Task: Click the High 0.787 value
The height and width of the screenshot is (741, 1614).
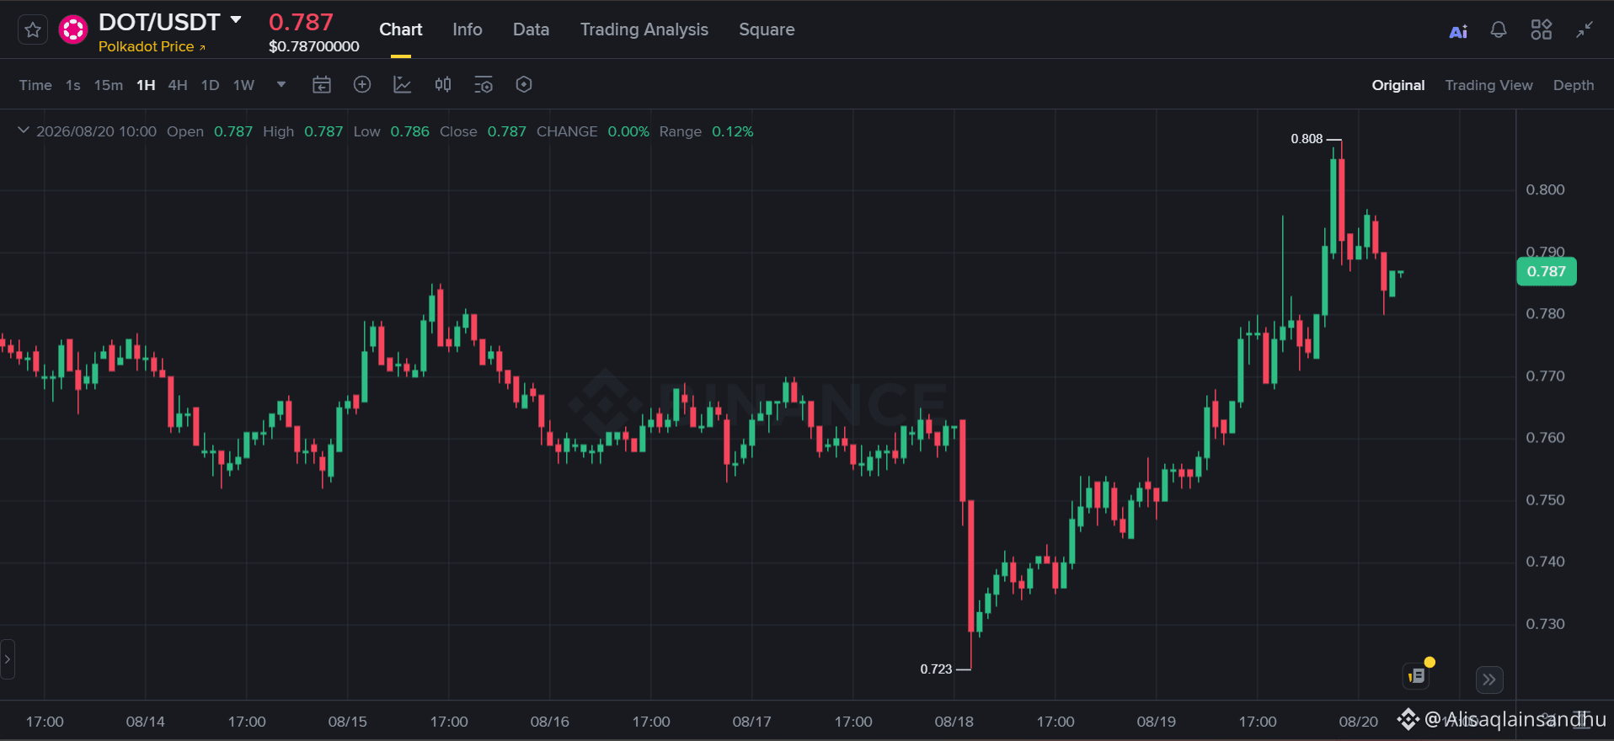Action: [323, 131]
